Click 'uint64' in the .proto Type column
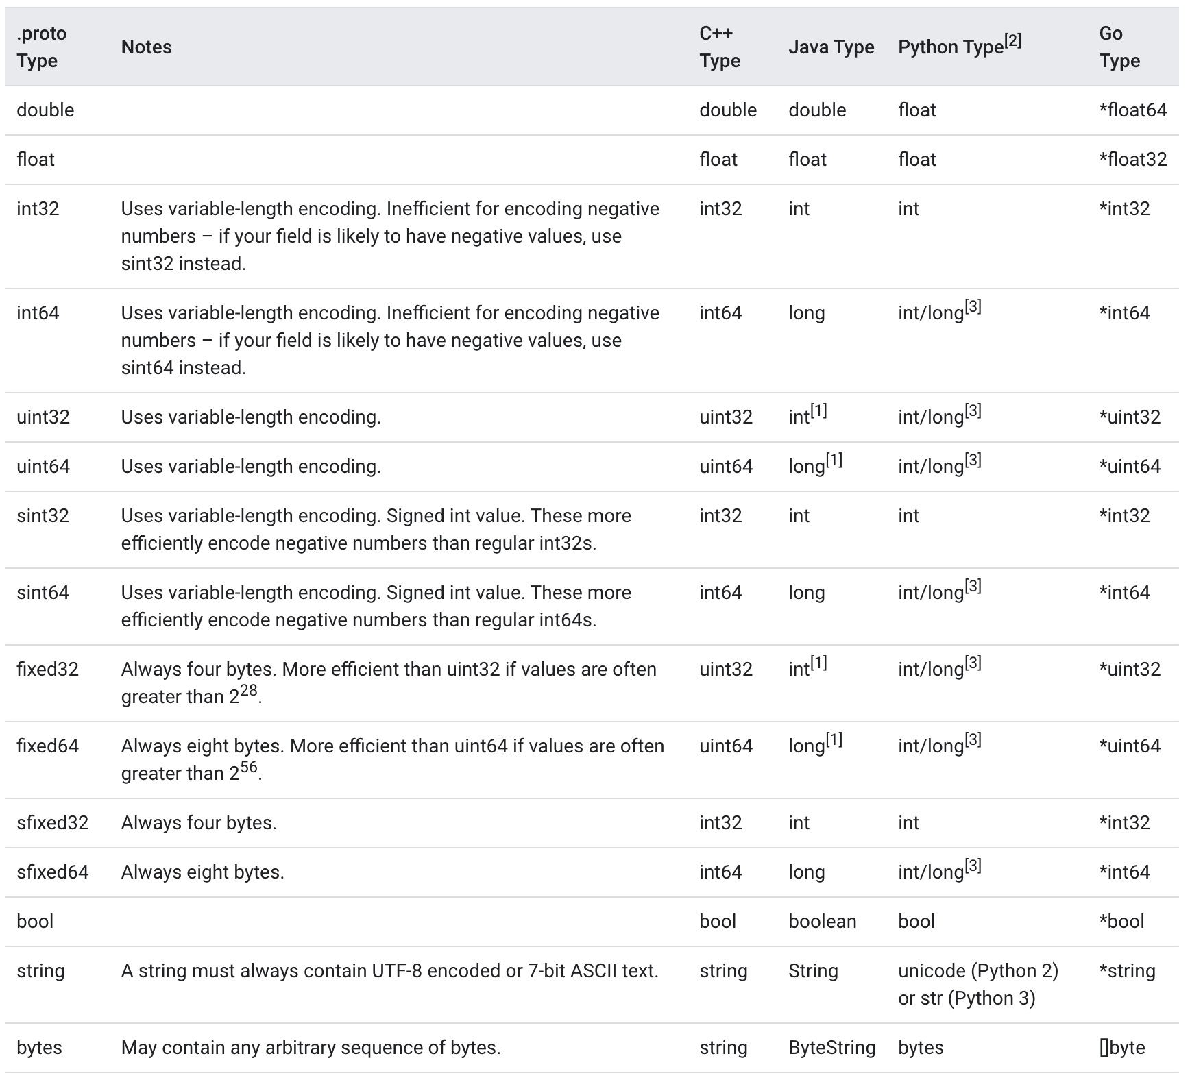1190x1080 pixels. (43, 467)
